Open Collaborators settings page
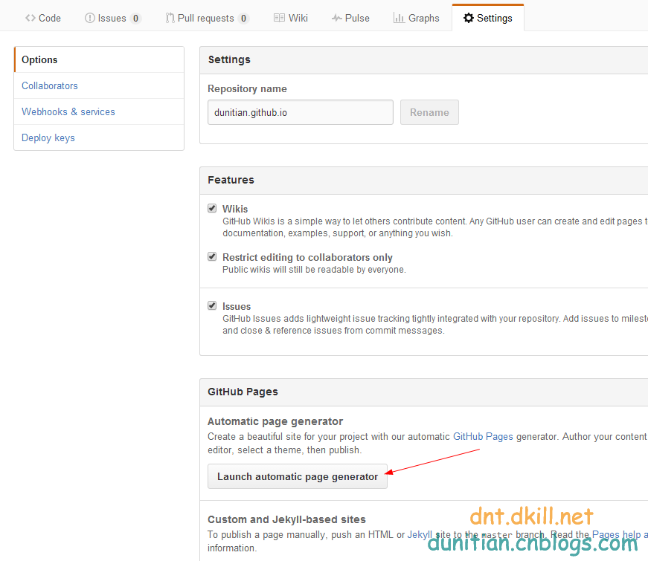The height and width of the screenshot is (561, 648). click(99, 86)
